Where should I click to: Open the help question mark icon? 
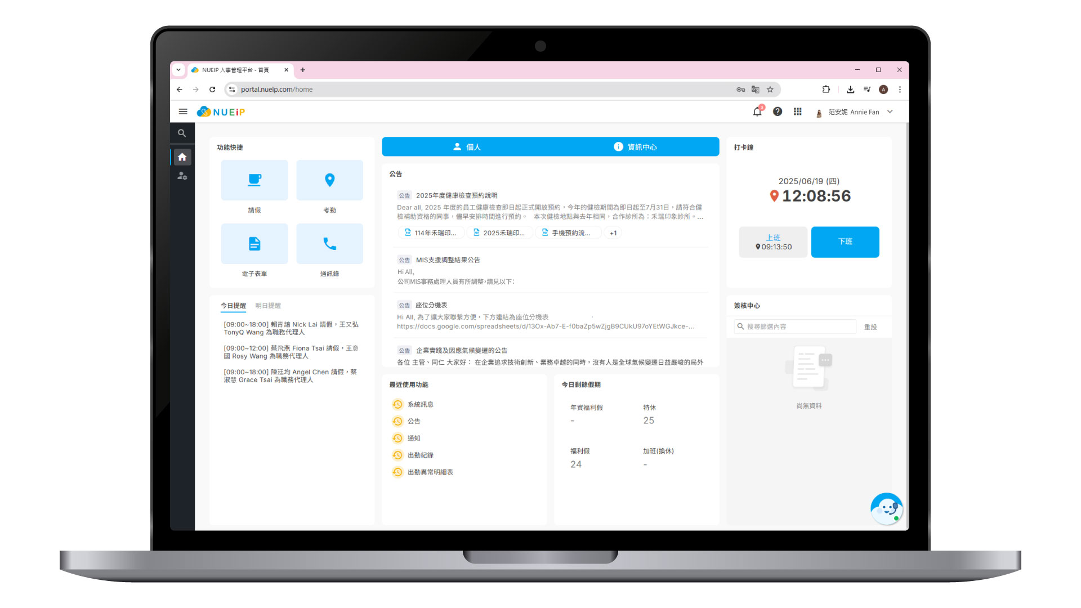pos(778,111)
